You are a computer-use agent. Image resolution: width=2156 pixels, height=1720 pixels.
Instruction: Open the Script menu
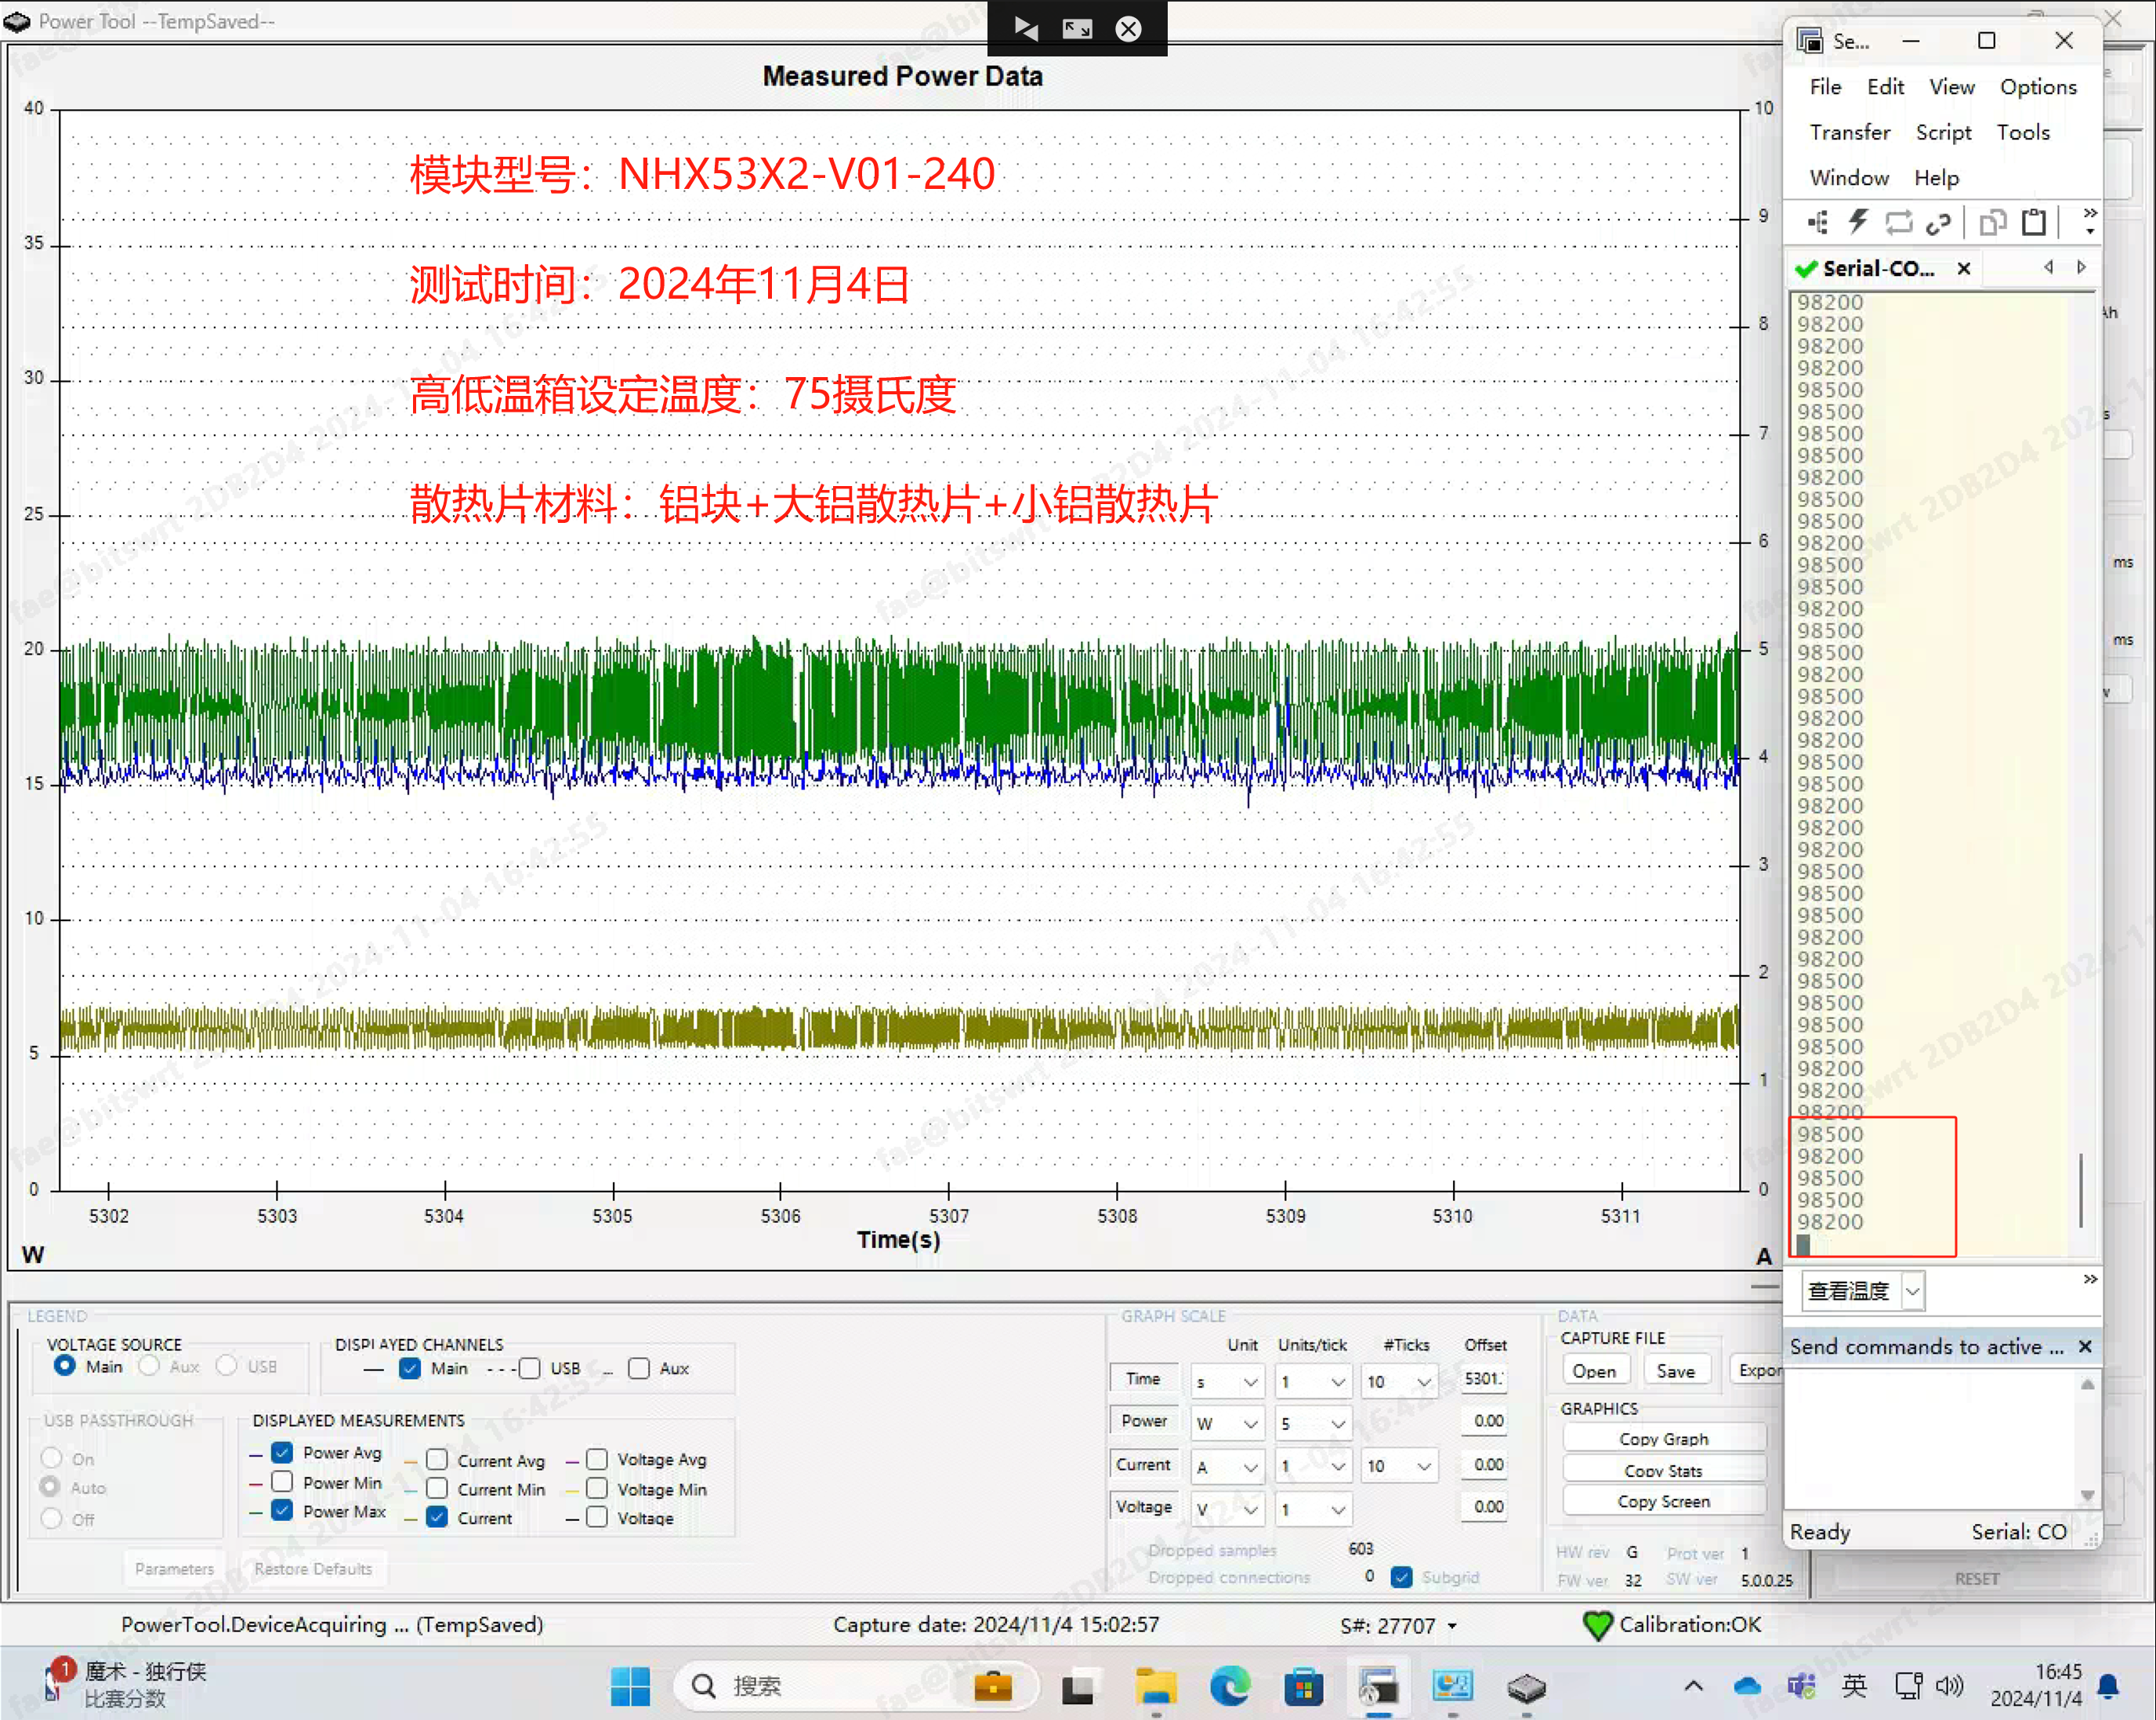pos(1942,132)
